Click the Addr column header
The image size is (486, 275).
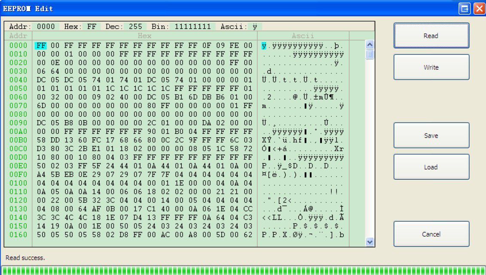(x=18, y=36)
